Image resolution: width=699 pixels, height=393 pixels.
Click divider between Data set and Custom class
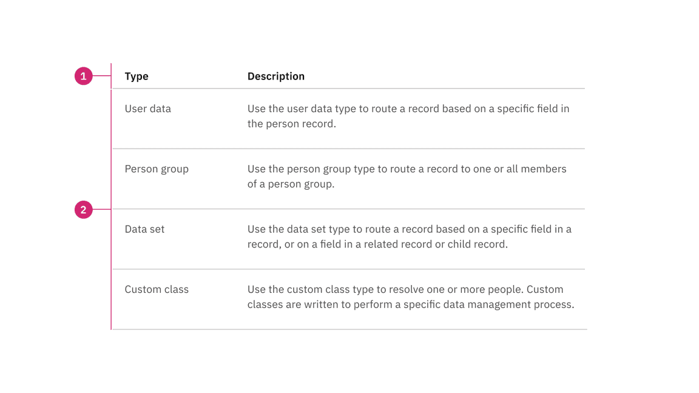coord(348,269)
